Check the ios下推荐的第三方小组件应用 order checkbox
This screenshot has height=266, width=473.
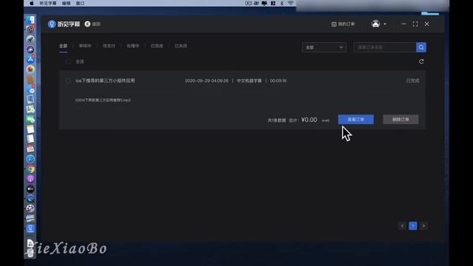pos(69,81)
